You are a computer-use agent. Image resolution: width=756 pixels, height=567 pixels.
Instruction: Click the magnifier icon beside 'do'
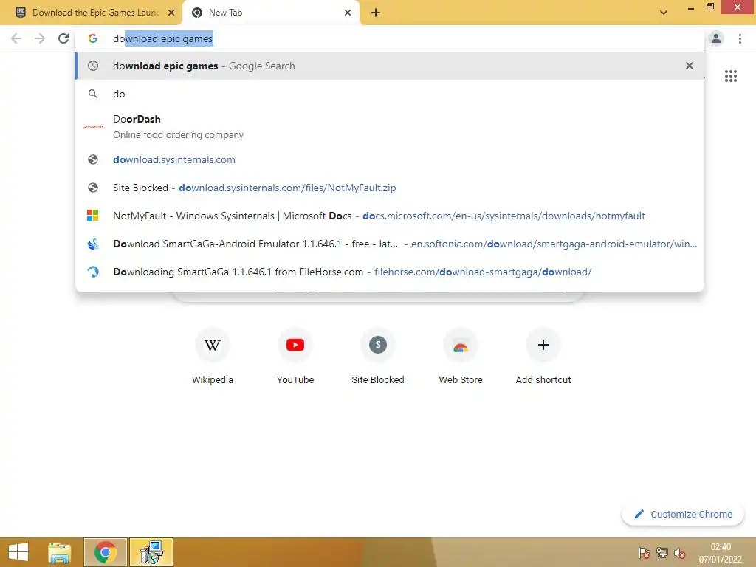click(x=93, y=94)
